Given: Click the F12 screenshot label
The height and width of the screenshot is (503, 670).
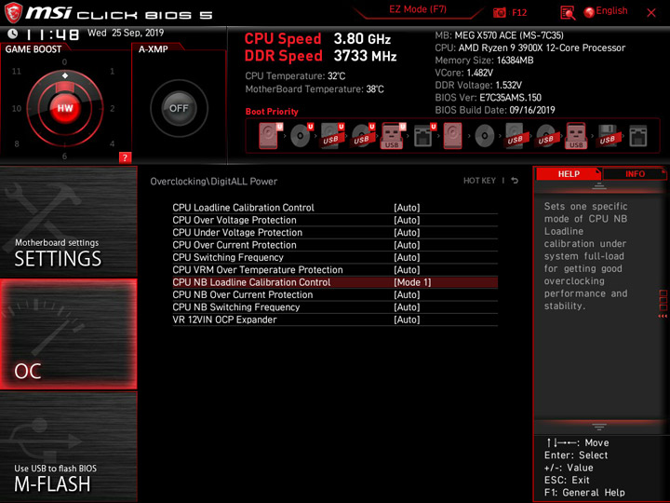Looking at the screenshot, I should pos(519,12).
